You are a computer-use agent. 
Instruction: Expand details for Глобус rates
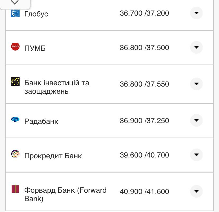pos(196,13)
